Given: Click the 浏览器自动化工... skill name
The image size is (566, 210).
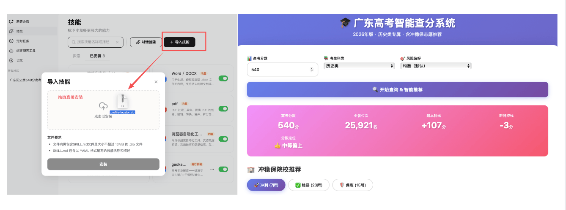Looking at the screenshot, I should point(187,134).
